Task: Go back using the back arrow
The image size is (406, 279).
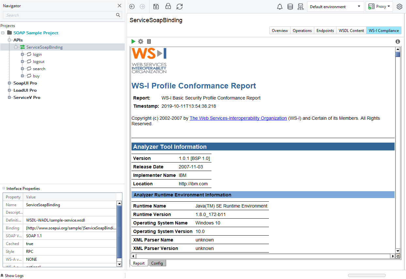Action: tap(132, 7)
